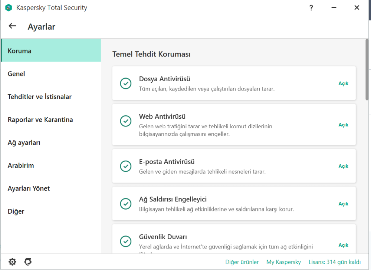Select the Koruma settings tab
371x270 pixels.
click(x=51, y=50)
